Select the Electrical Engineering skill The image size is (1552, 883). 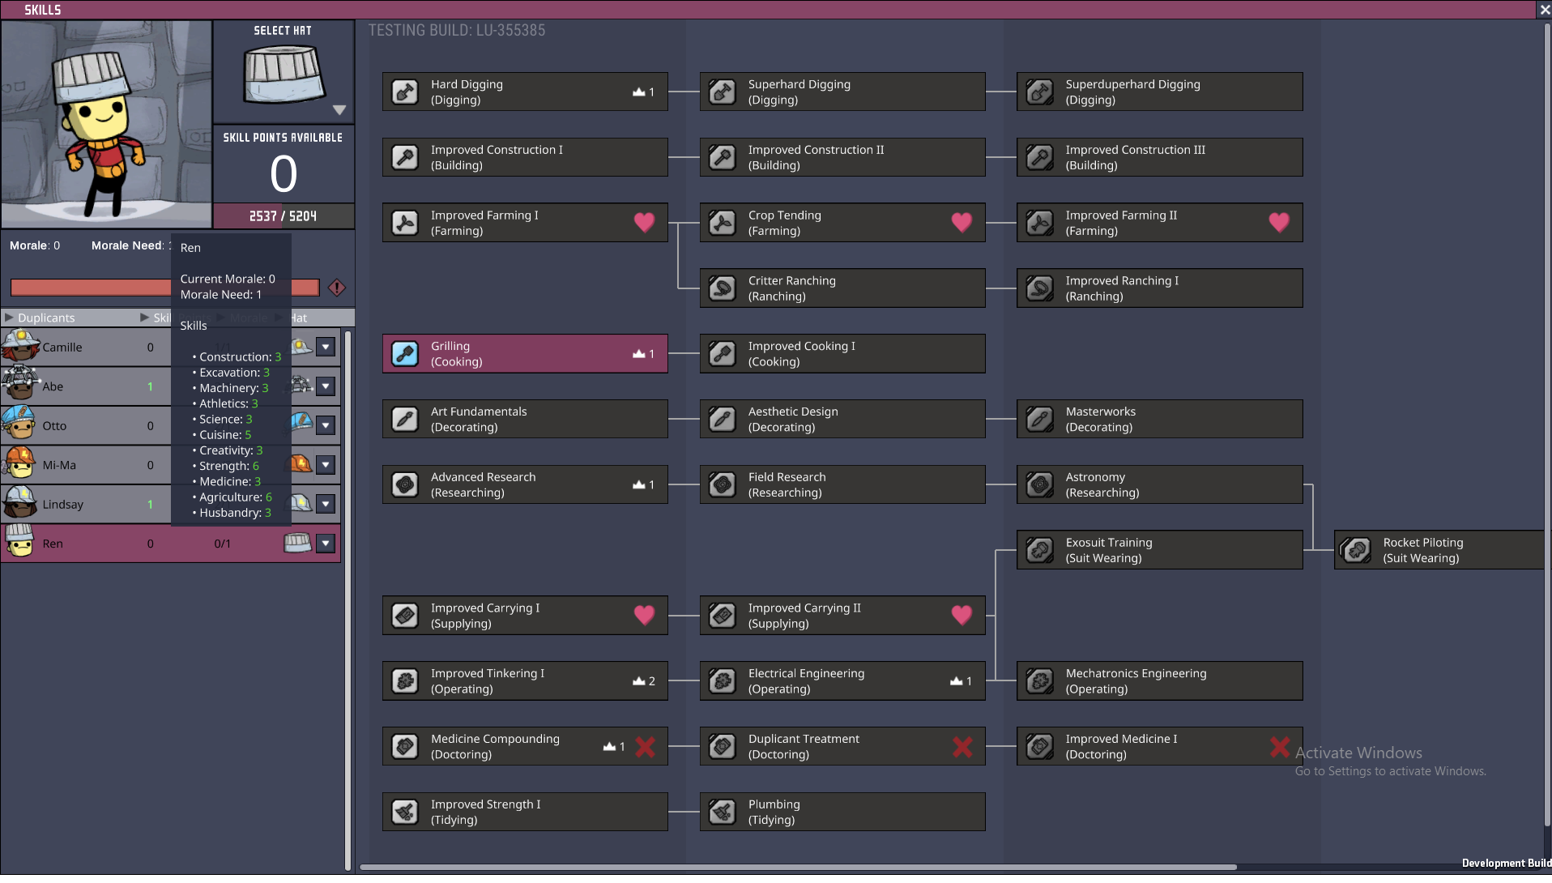[842, 681]
